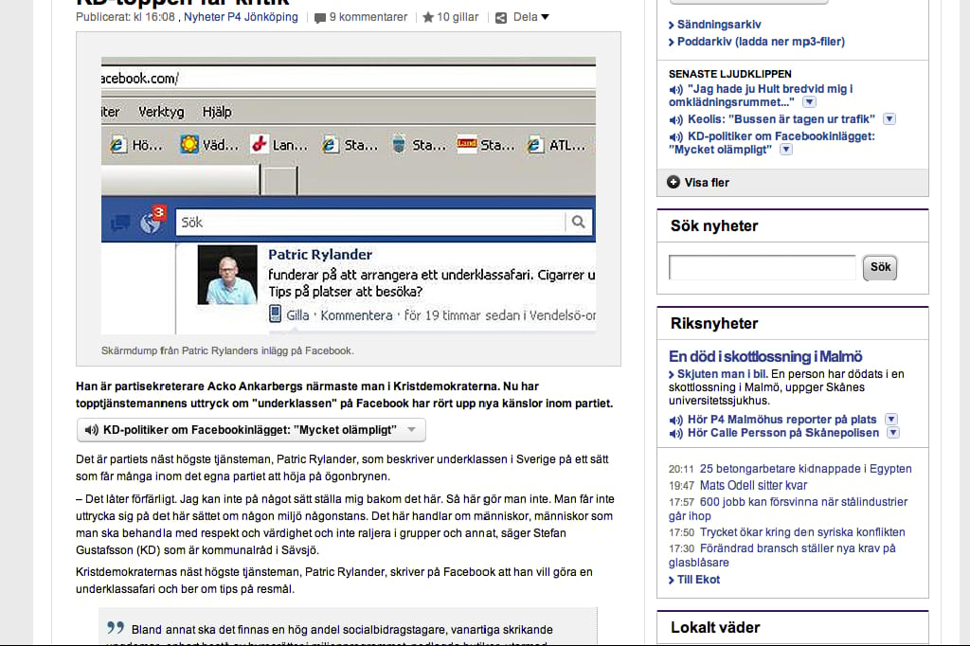Click the Riksnyheter heading
This screenshot has width=970, height=646.
(x=714, y=324)
